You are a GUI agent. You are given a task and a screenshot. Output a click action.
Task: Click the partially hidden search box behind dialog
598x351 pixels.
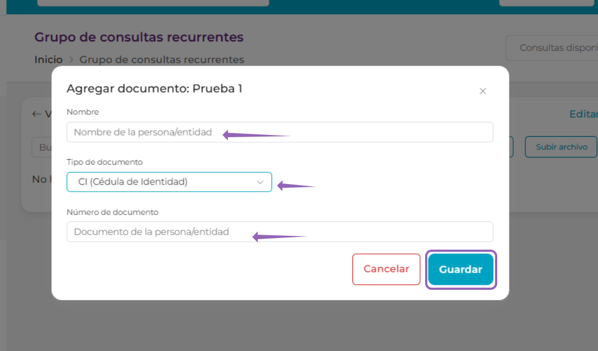[x=41, y=147]
